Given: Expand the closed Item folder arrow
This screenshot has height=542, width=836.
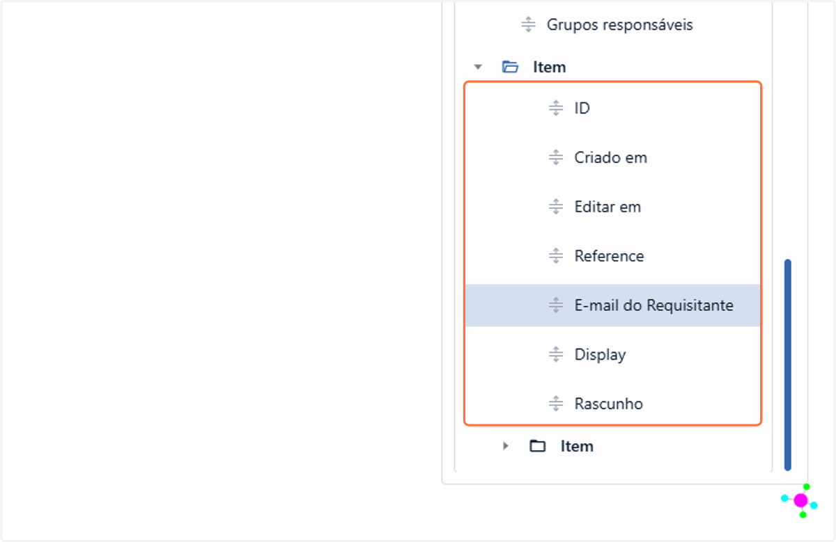Looking at the screenshot, I should point(506,446).
